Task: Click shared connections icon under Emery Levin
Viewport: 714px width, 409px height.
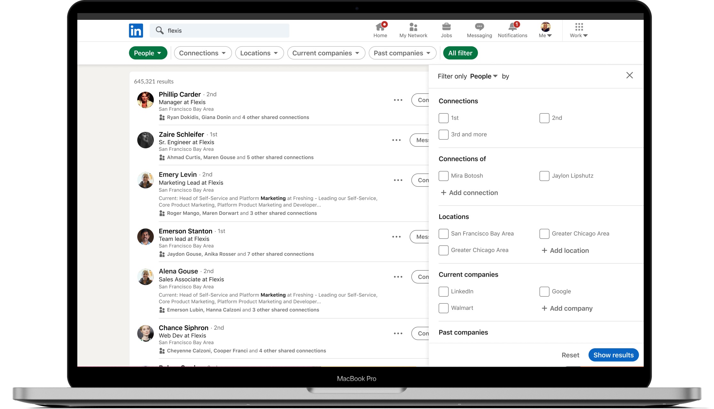Action: coord(162,214)
